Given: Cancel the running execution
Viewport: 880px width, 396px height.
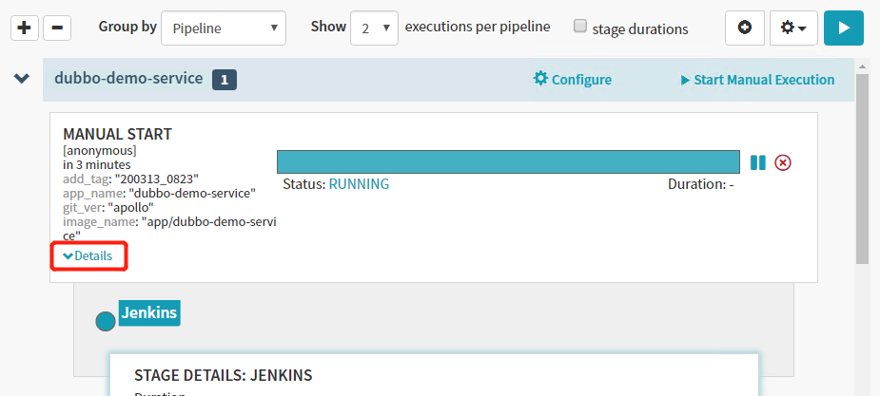Looking at the screenshot, I should [783, 162].
